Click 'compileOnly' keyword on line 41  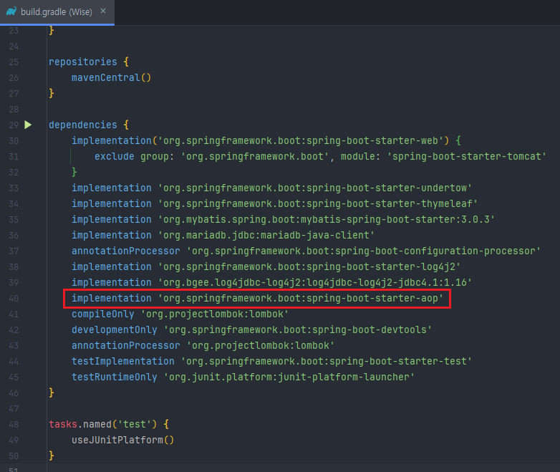103,314
